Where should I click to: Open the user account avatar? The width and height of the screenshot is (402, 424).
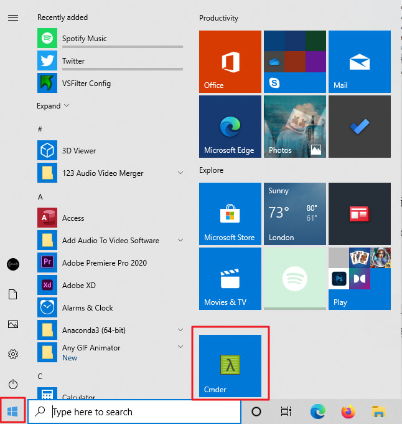(13, 264)
